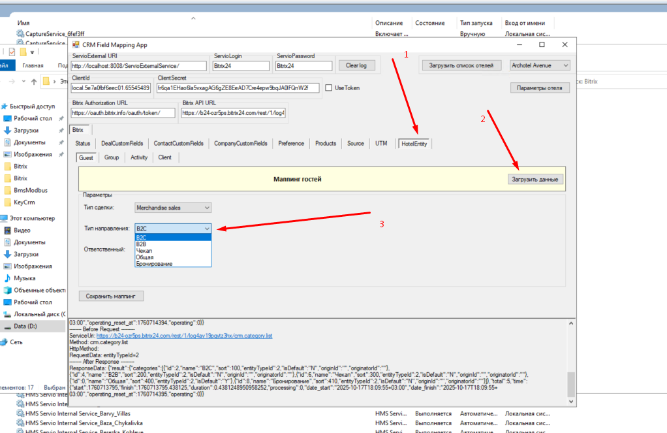
Task: Click the Explorer up arrow navigation icon
Action: pos(33,82)
